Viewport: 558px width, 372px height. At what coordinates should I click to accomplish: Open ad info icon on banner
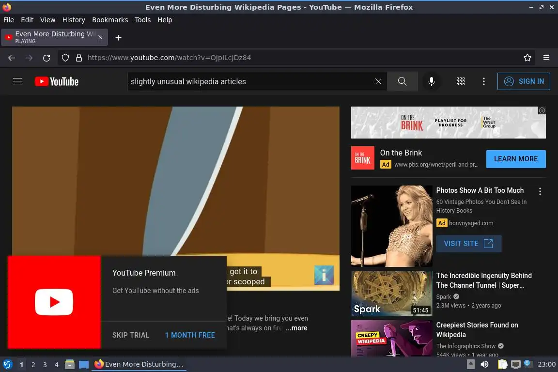pos(542,110)
